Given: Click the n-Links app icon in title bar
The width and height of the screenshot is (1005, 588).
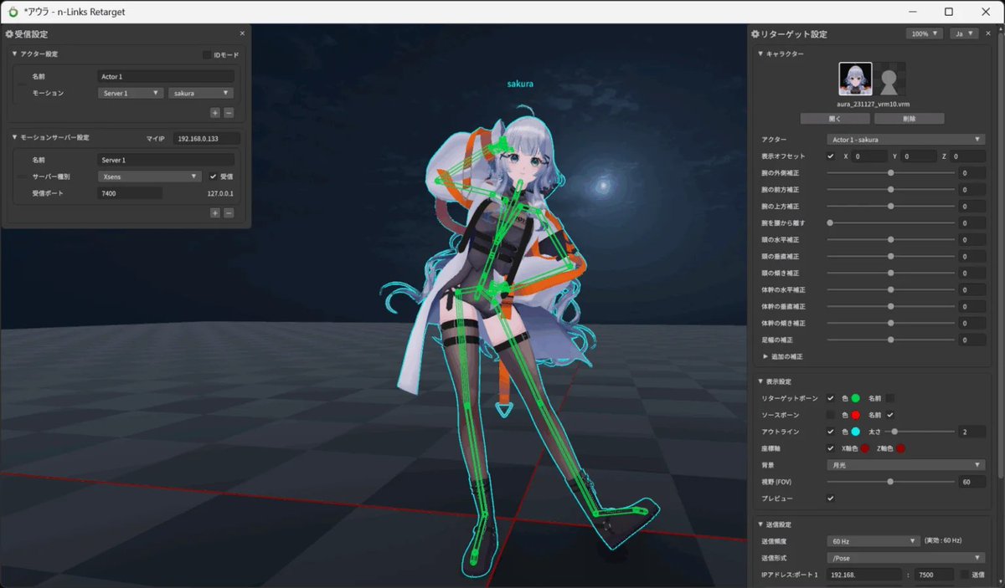Looking at the screenshot, I should [12, 12].
